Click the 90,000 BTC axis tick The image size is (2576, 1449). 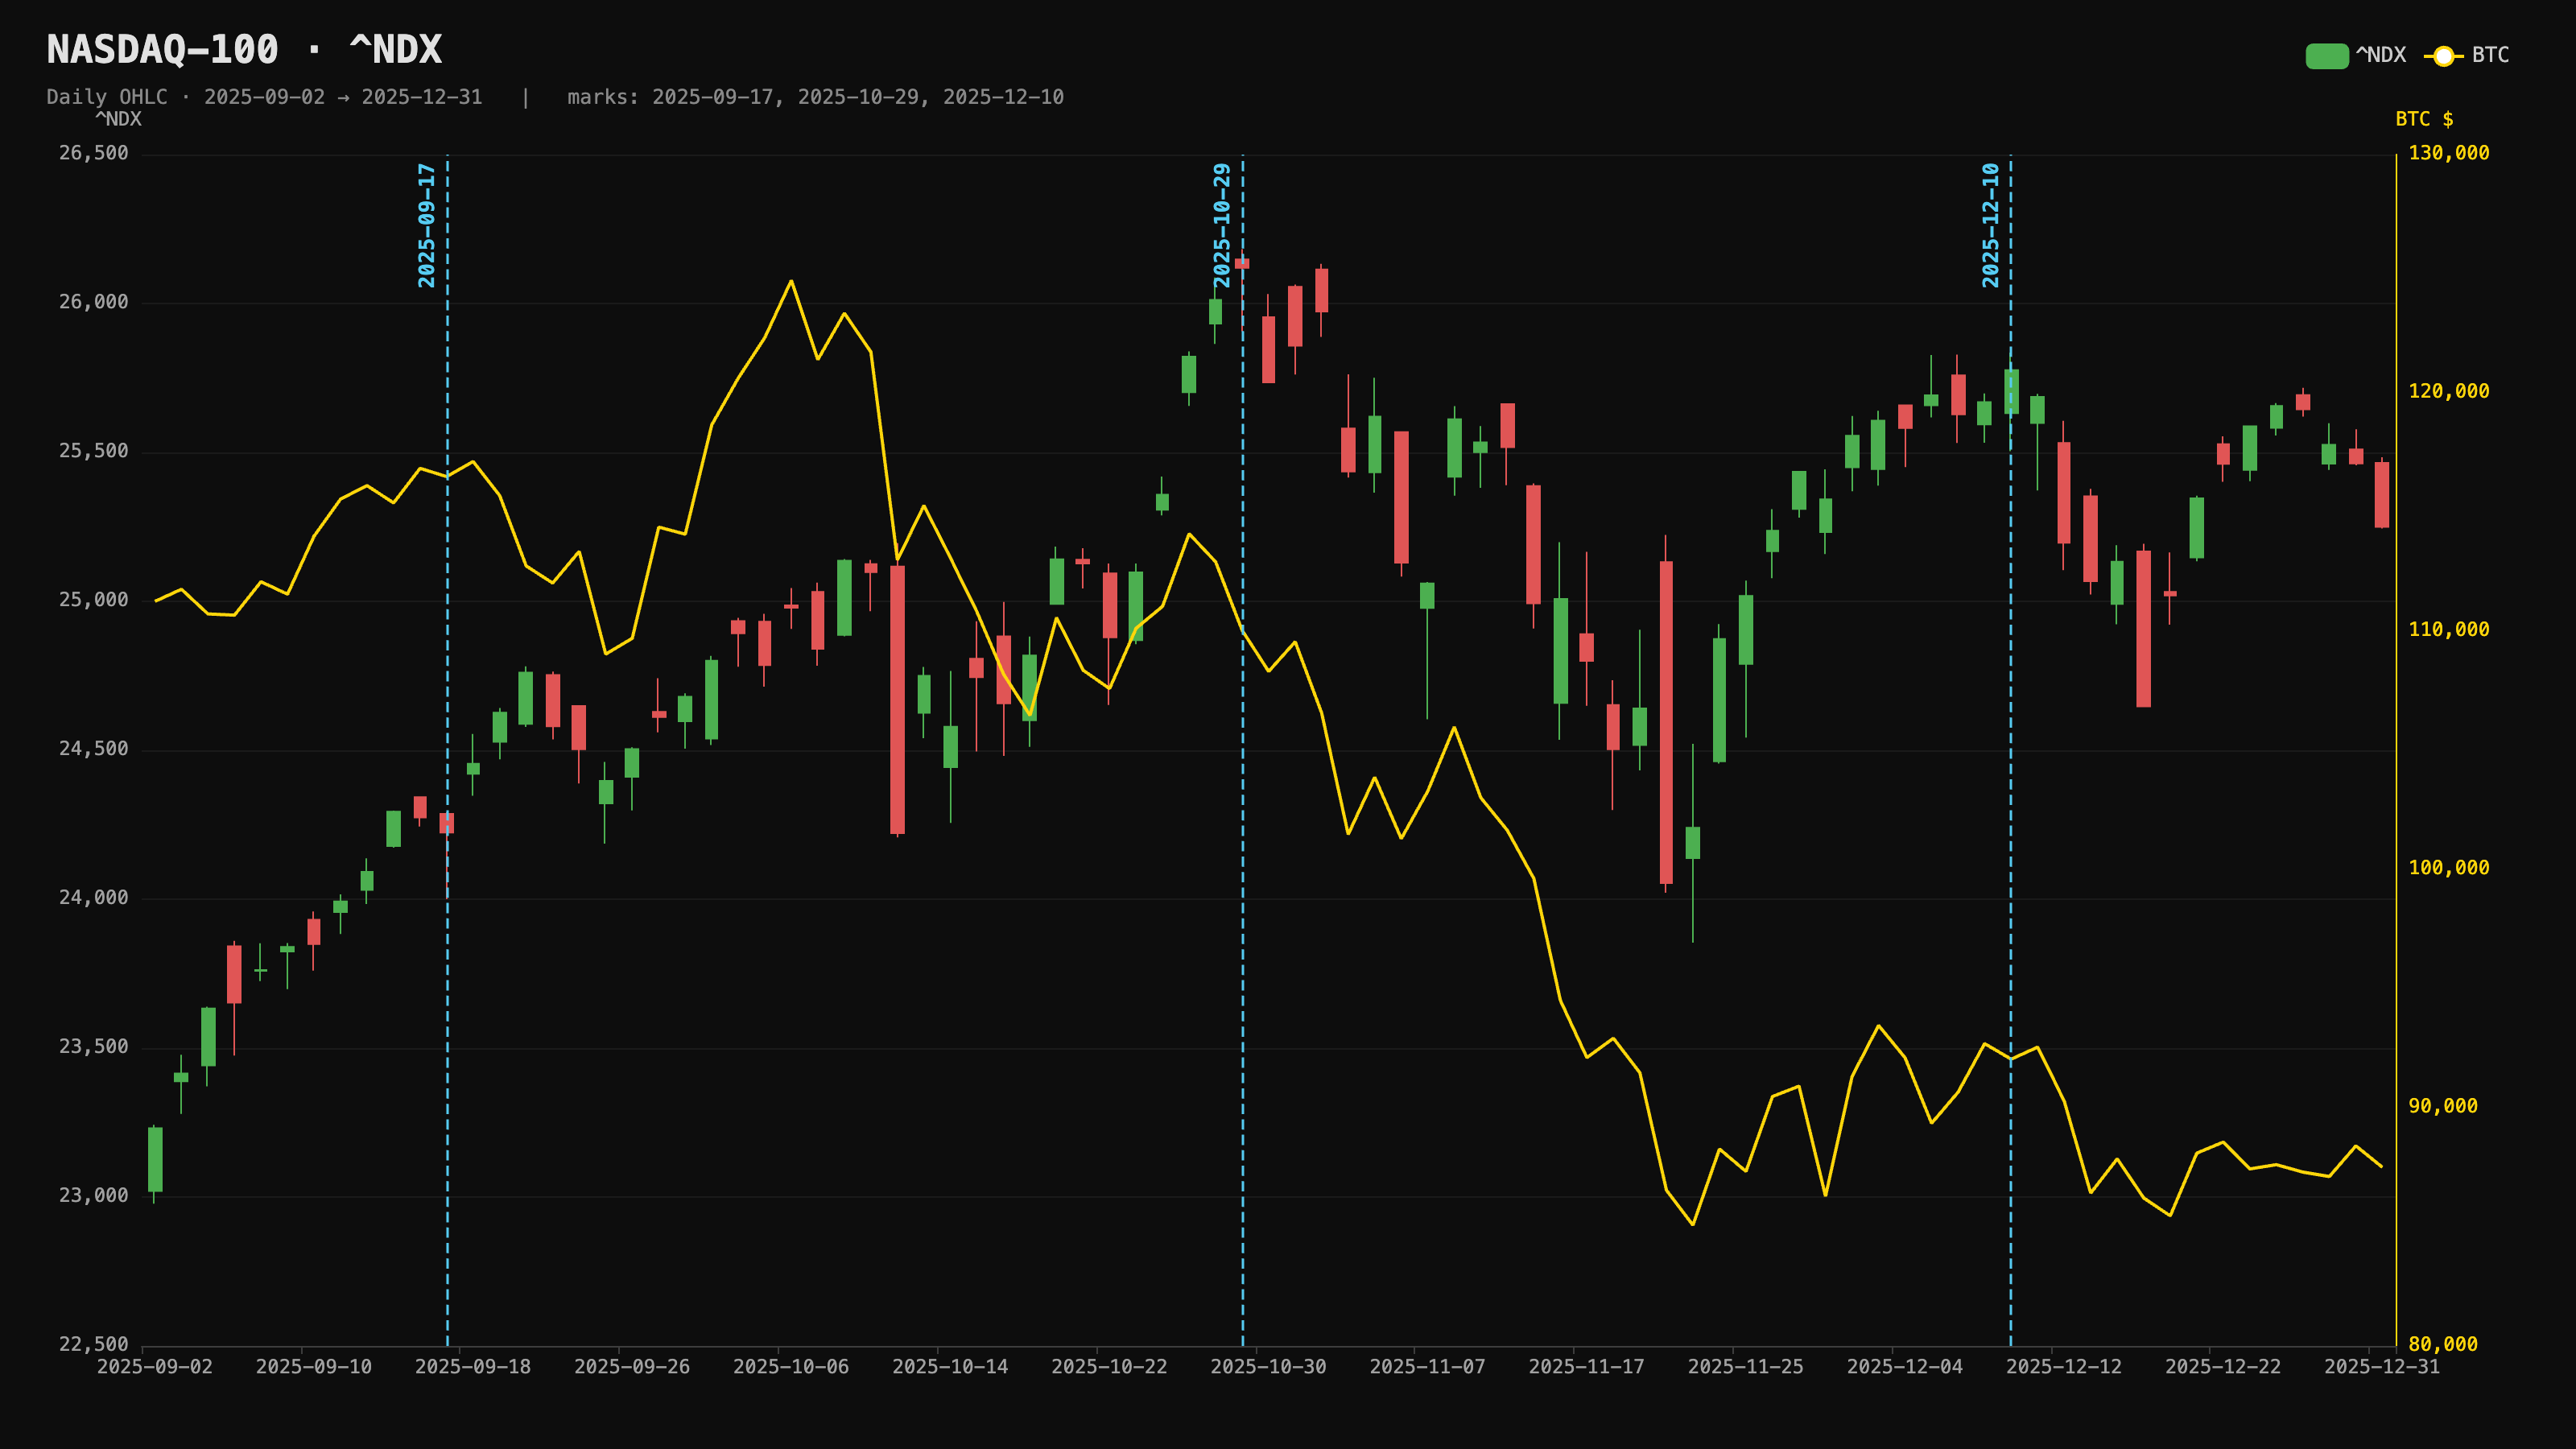tap(2443, 1106)
